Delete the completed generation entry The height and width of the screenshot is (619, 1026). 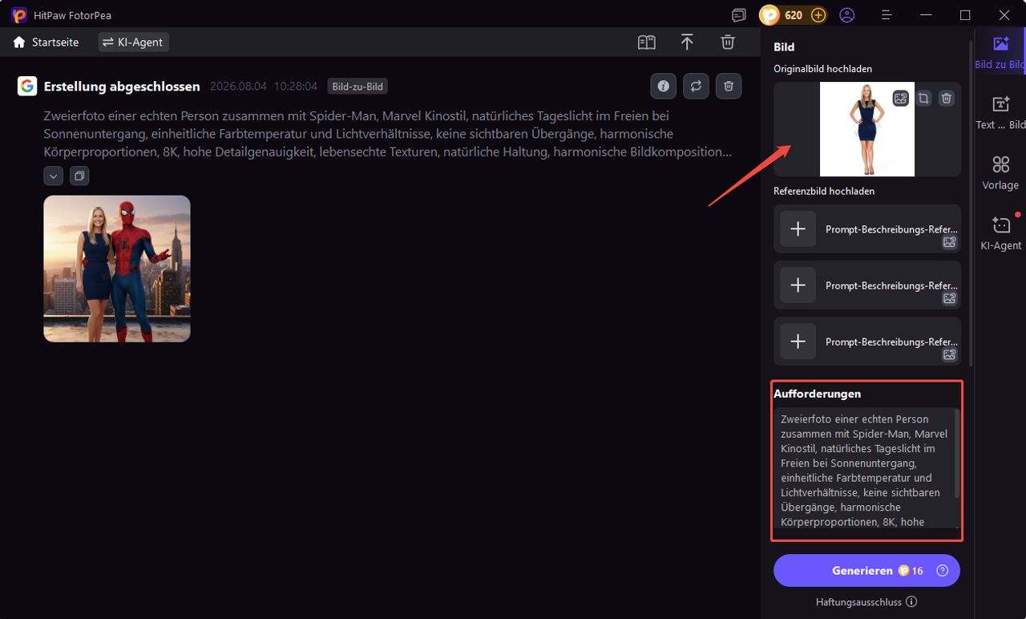(x=729, y=86)
